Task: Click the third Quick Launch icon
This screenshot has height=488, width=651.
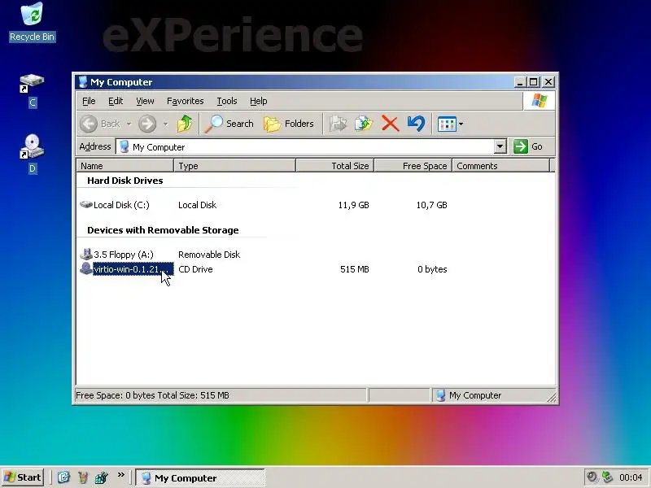Action: tap(101, 477)
